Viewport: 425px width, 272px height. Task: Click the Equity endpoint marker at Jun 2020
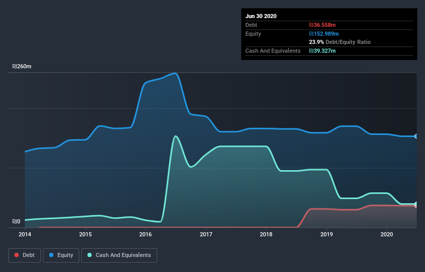(416, 136)
